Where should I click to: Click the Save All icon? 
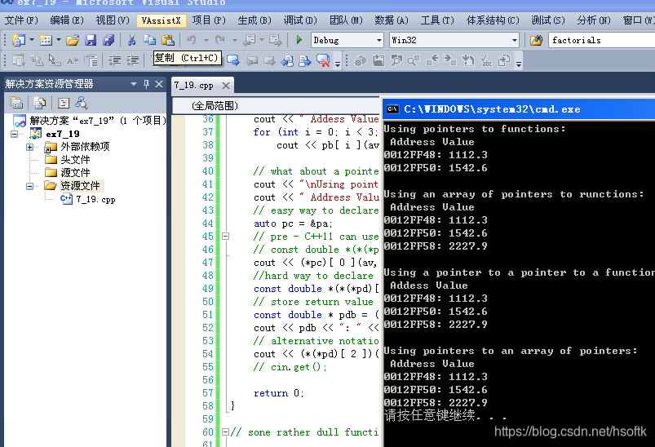108,40
